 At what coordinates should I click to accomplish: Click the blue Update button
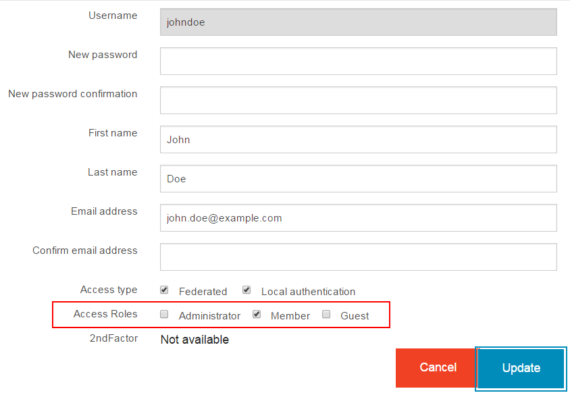(521, 368)
